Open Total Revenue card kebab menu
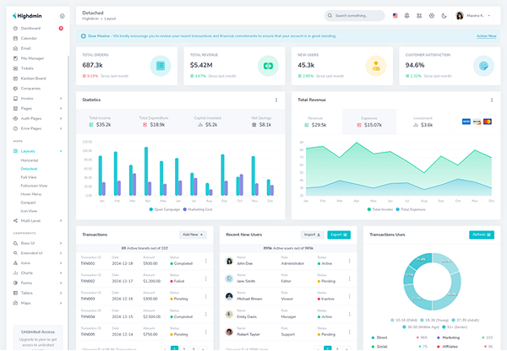Image resolution: width=507 pixels, height=351 pixels. click(x=492, y=100)
